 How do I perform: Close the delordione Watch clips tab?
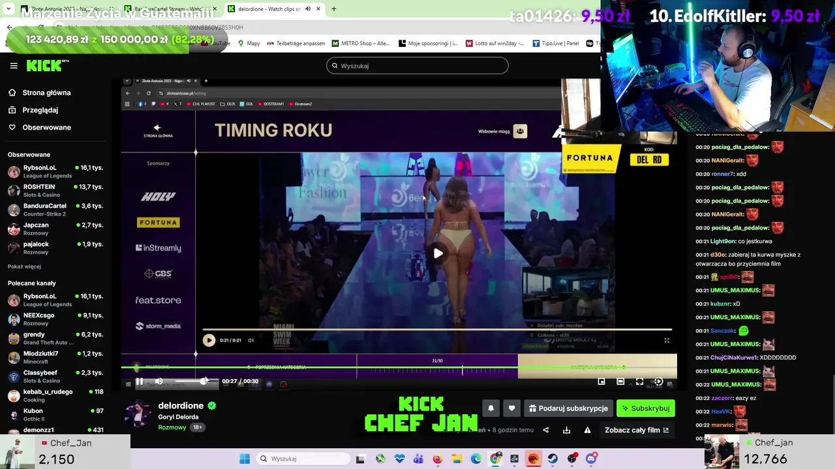point(318,9)
